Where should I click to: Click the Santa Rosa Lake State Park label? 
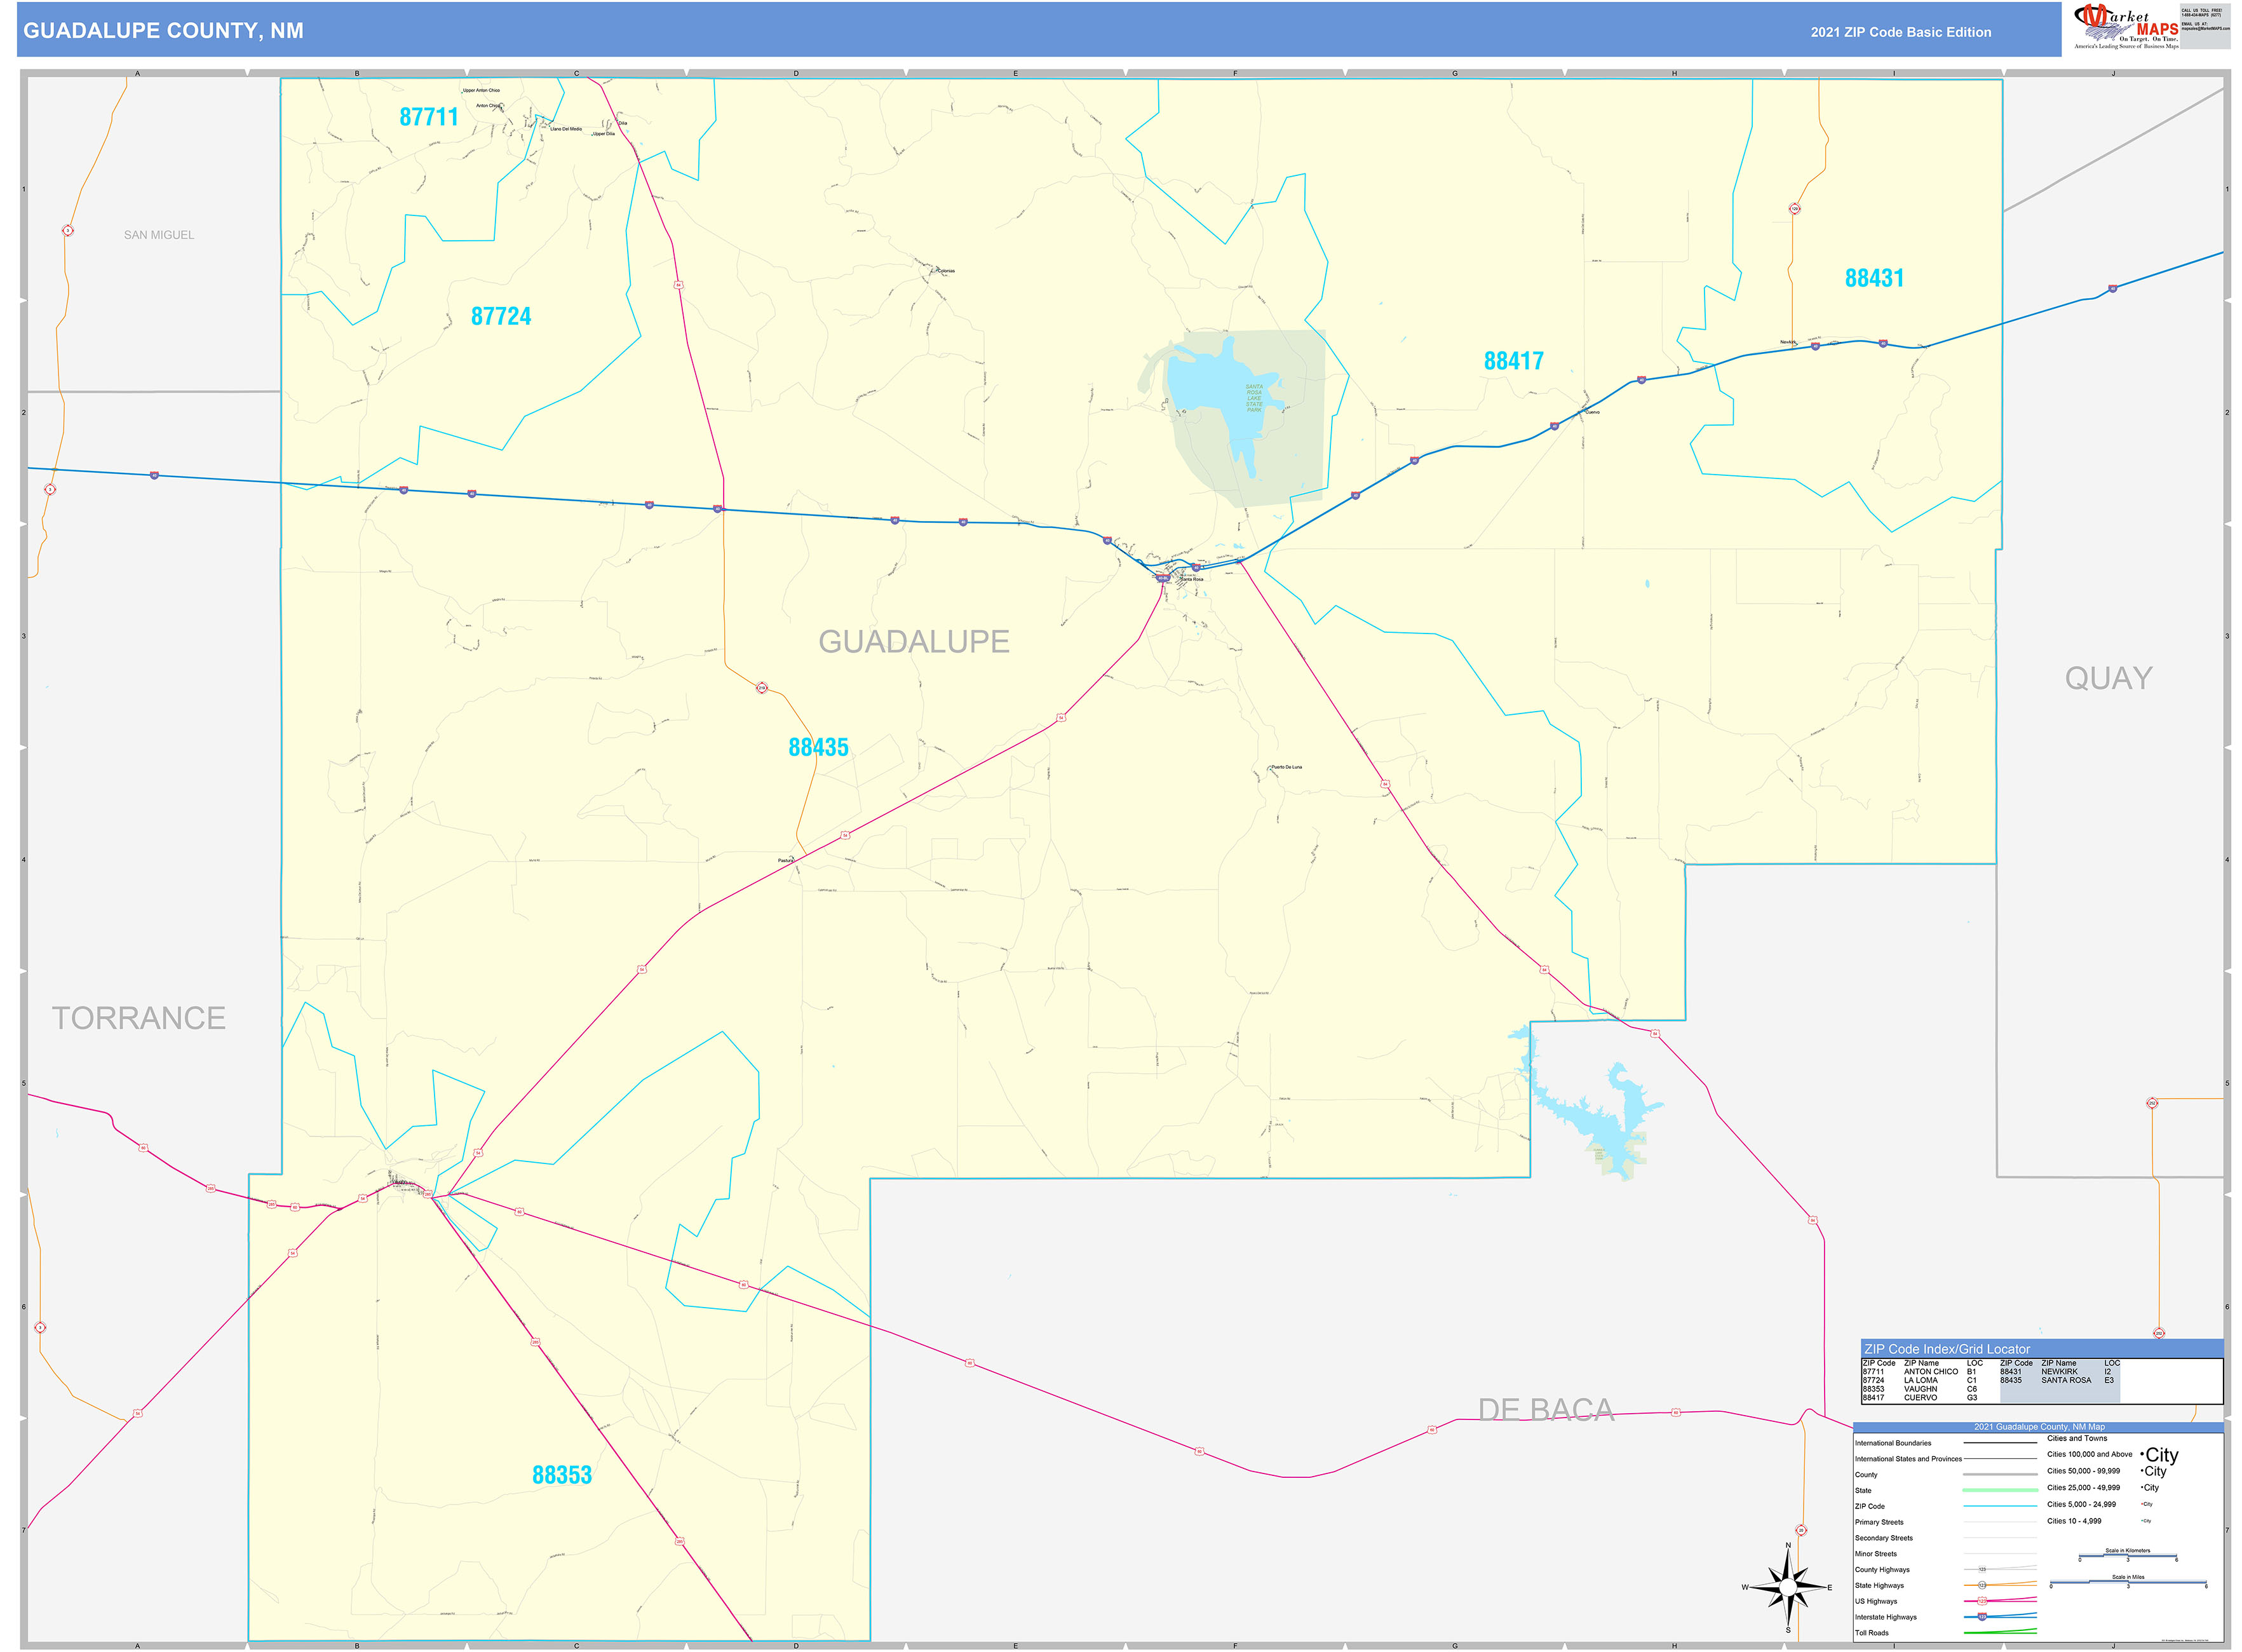pos(1253,398)
